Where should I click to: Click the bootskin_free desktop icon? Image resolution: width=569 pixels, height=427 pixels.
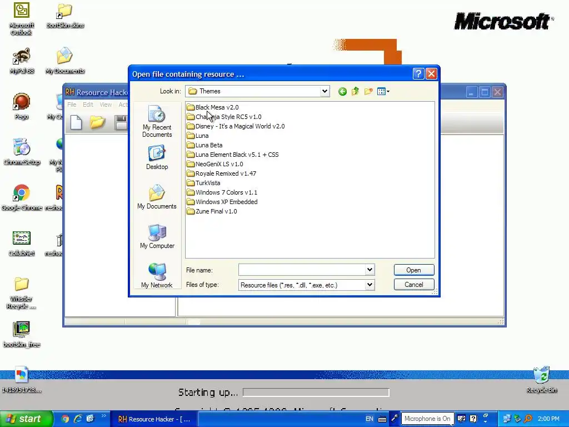tap(22, 334)
